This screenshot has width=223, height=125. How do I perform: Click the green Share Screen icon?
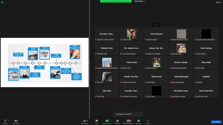[x=107, y=121]
